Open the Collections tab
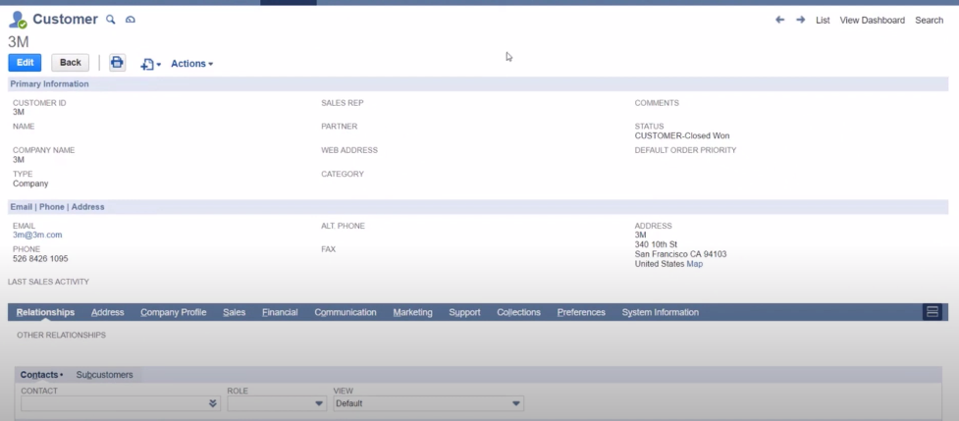This screenshot has width=959, height=421. [x=518, y=312]
